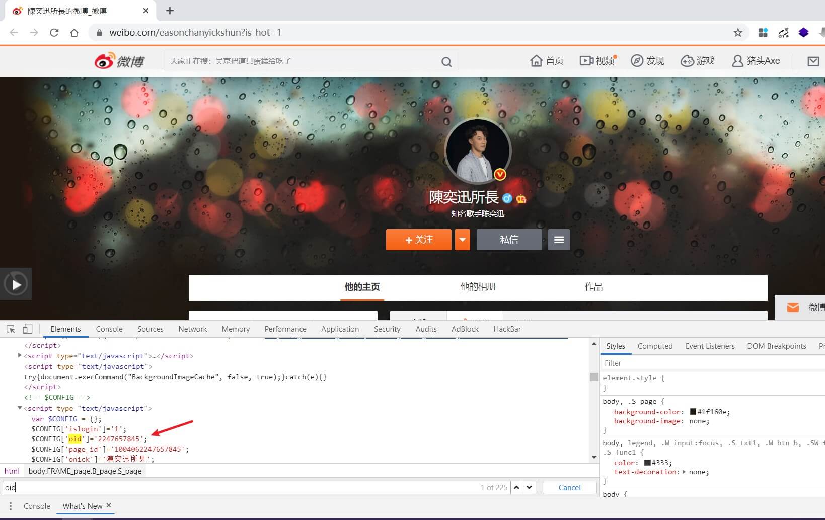Screen dimensions: 825x520
Task: Open the Weibo mail envelope icon
Action: pos(813,61)
